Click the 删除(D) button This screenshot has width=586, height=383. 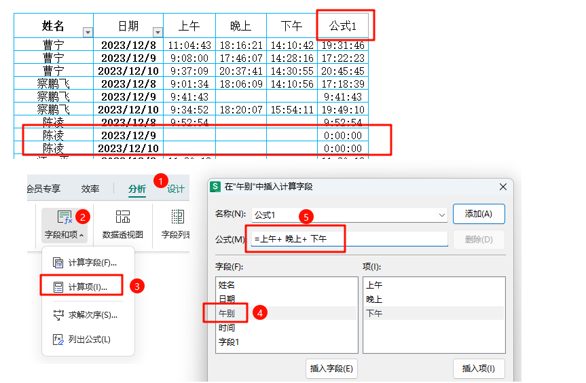click(479, 240)
